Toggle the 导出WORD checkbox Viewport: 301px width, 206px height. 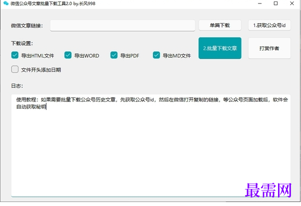(68, 55)
